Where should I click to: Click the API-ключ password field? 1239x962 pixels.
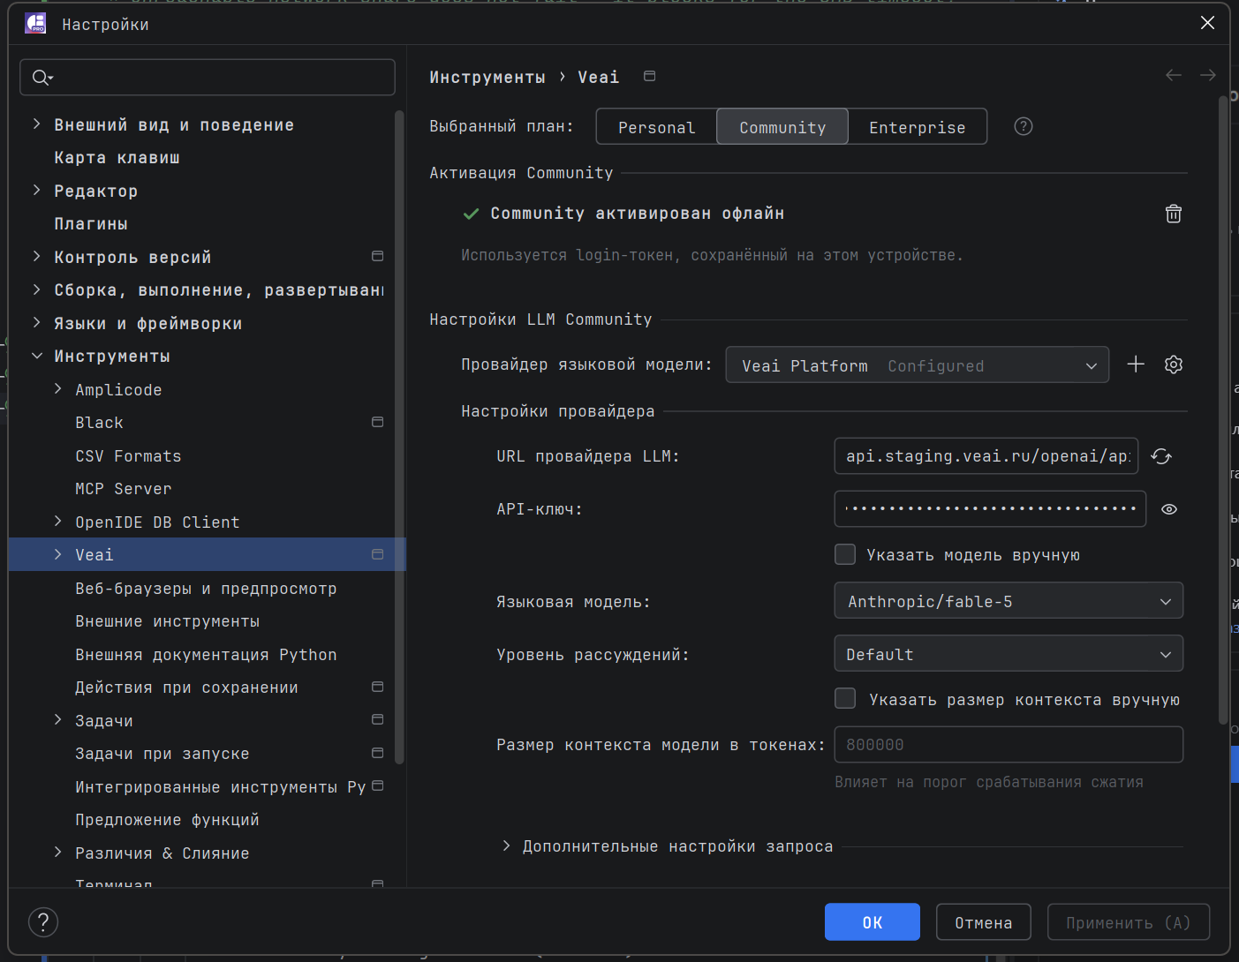(x=990, y=509)
